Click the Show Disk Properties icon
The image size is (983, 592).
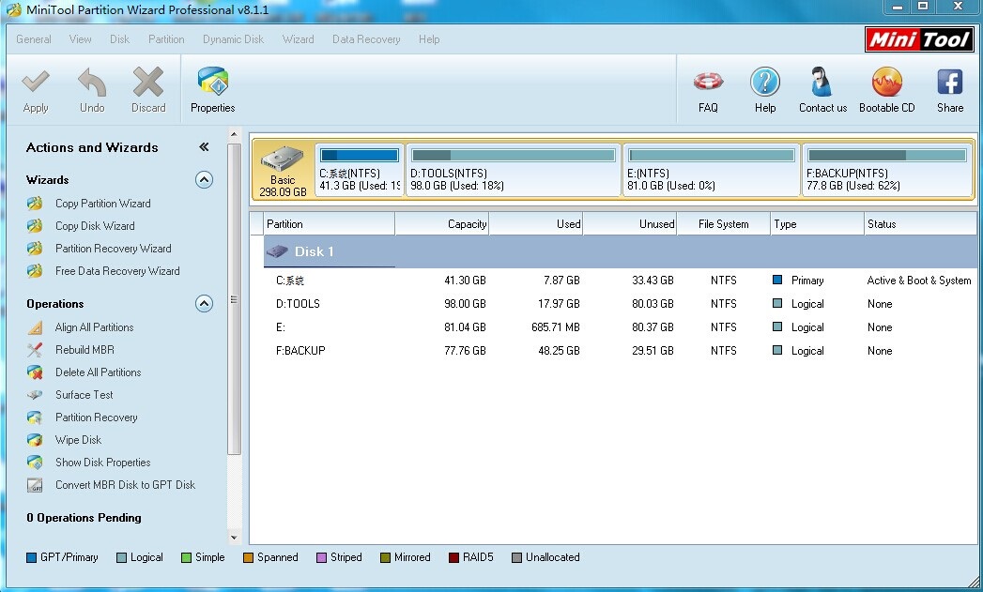pos(35,463)
